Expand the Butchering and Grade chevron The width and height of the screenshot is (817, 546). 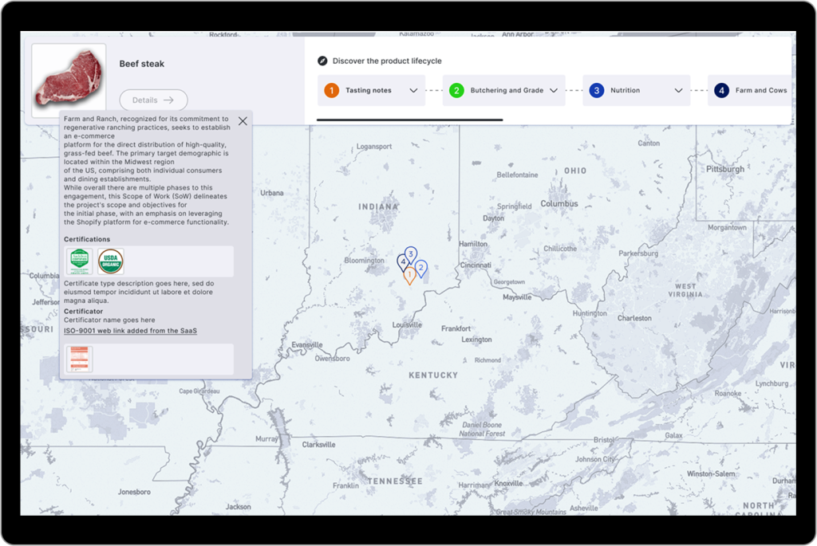(x=554, y=91)
